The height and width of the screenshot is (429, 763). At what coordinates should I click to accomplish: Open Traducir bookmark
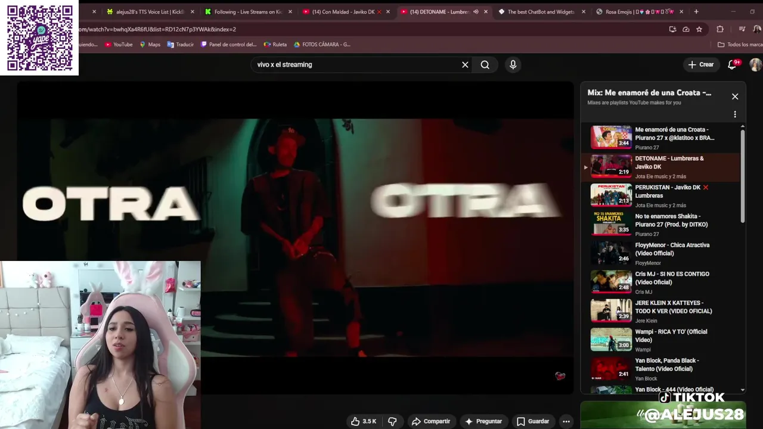[x=180, y=44]
